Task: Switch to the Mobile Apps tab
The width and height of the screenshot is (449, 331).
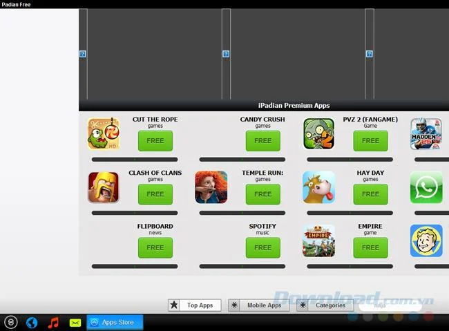Action: (x=259, y=305)
